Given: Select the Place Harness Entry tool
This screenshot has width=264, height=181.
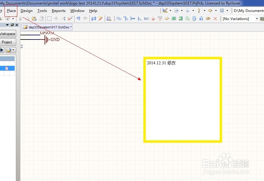Looking at the screenshot, I should click(201, 19).
